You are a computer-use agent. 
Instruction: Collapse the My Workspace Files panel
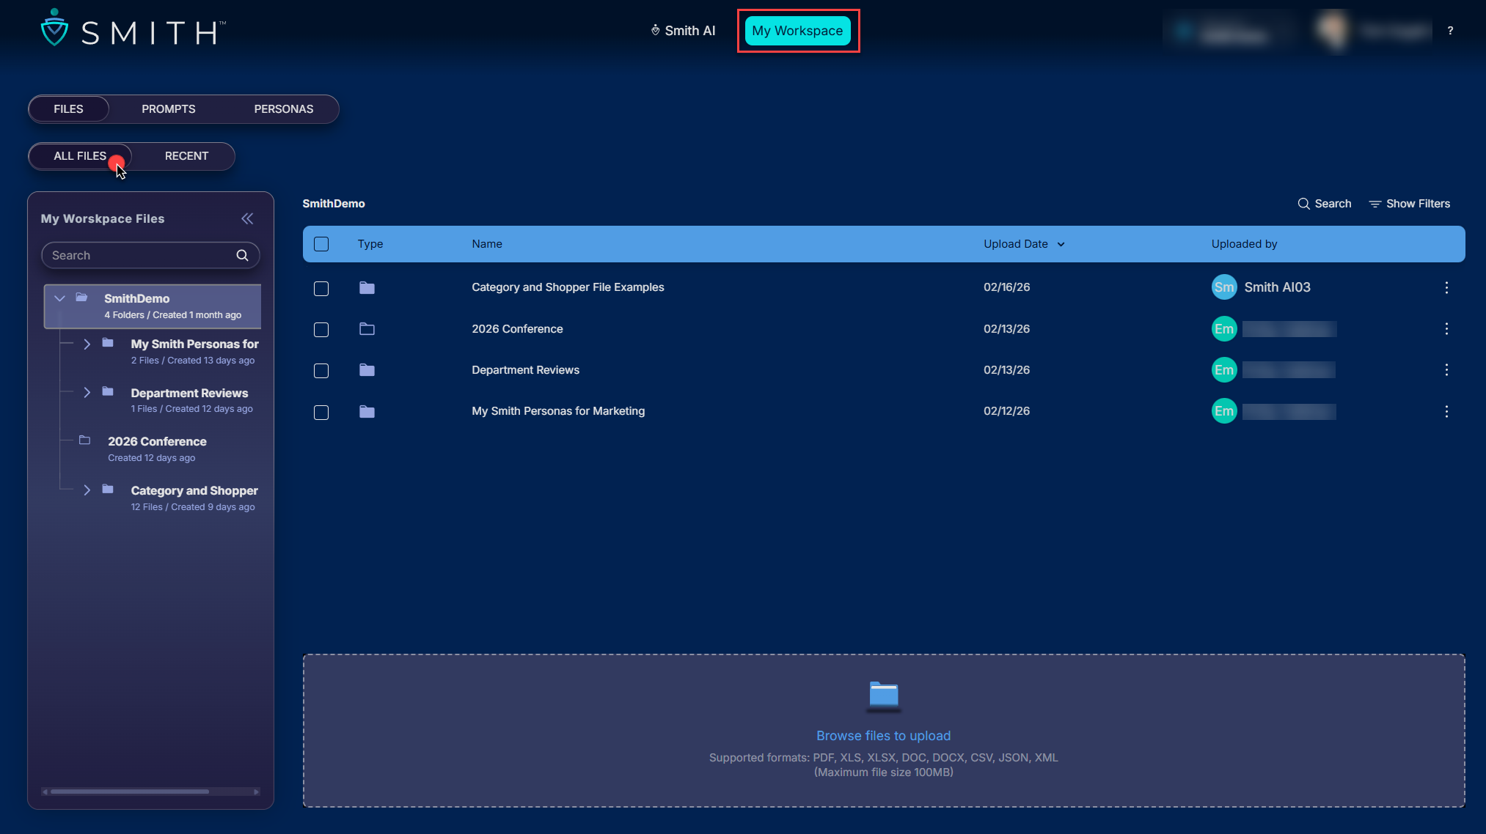point(247,218)
